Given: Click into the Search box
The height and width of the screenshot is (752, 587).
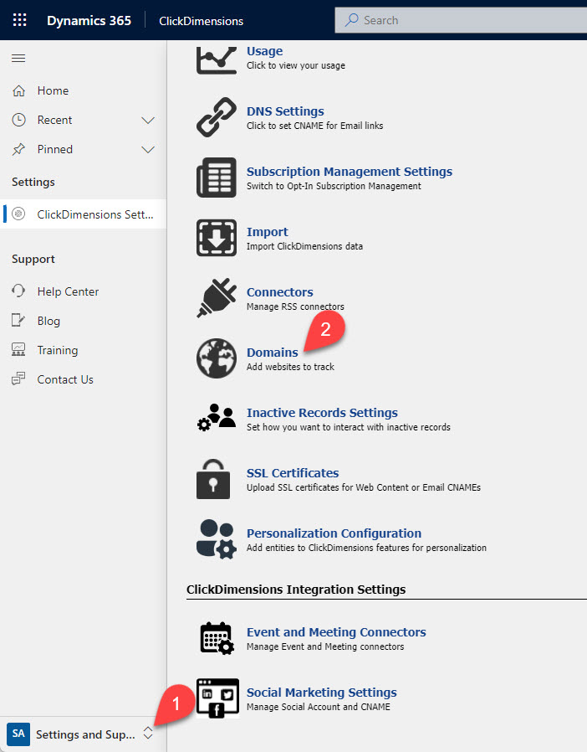Looking at the screenshot, I should coord(461,20).
